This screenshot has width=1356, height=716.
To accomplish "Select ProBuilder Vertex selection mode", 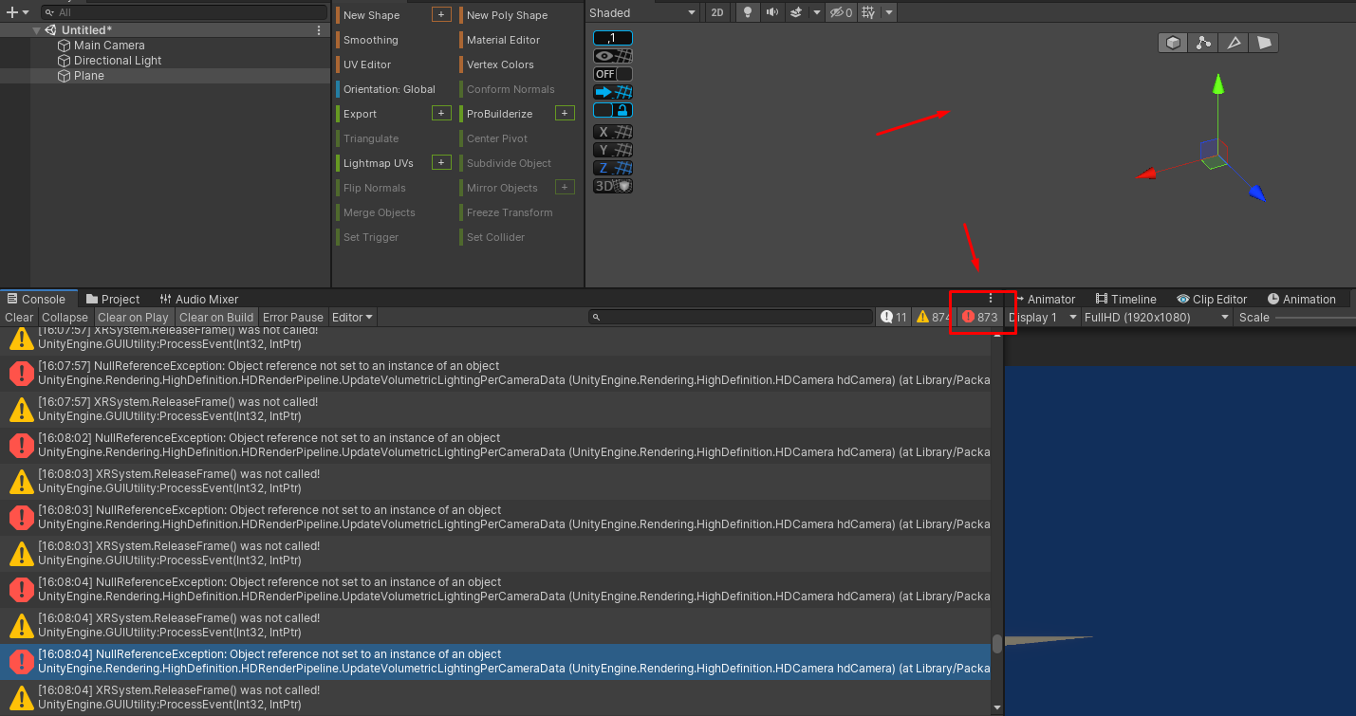I will click(1203, 43).
